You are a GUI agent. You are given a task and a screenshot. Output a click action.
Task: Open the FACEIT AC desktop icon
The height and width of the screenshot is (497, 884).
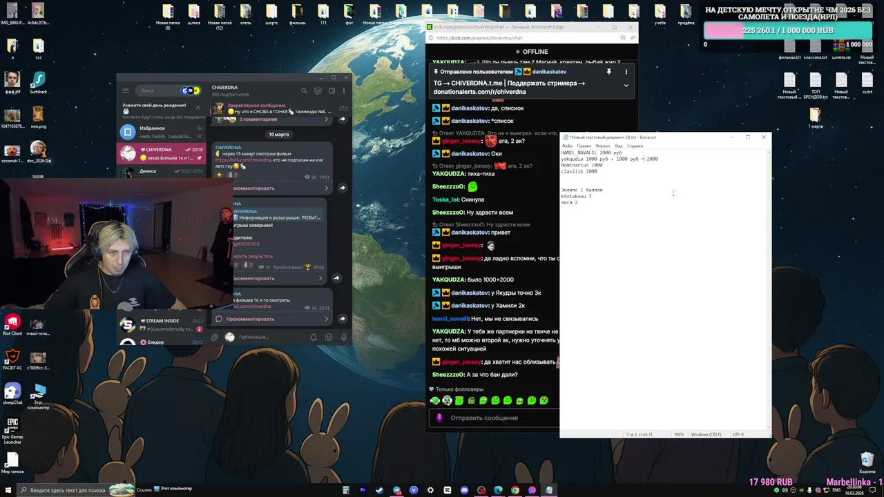click(12, 360)
